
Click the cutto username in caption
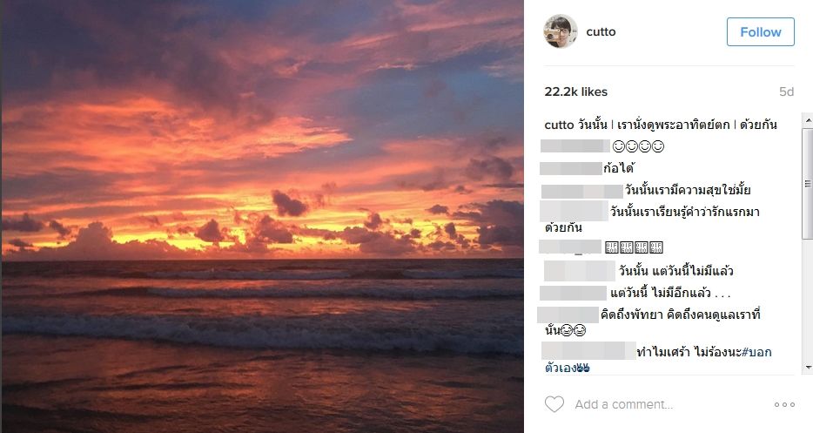[559, 125]
